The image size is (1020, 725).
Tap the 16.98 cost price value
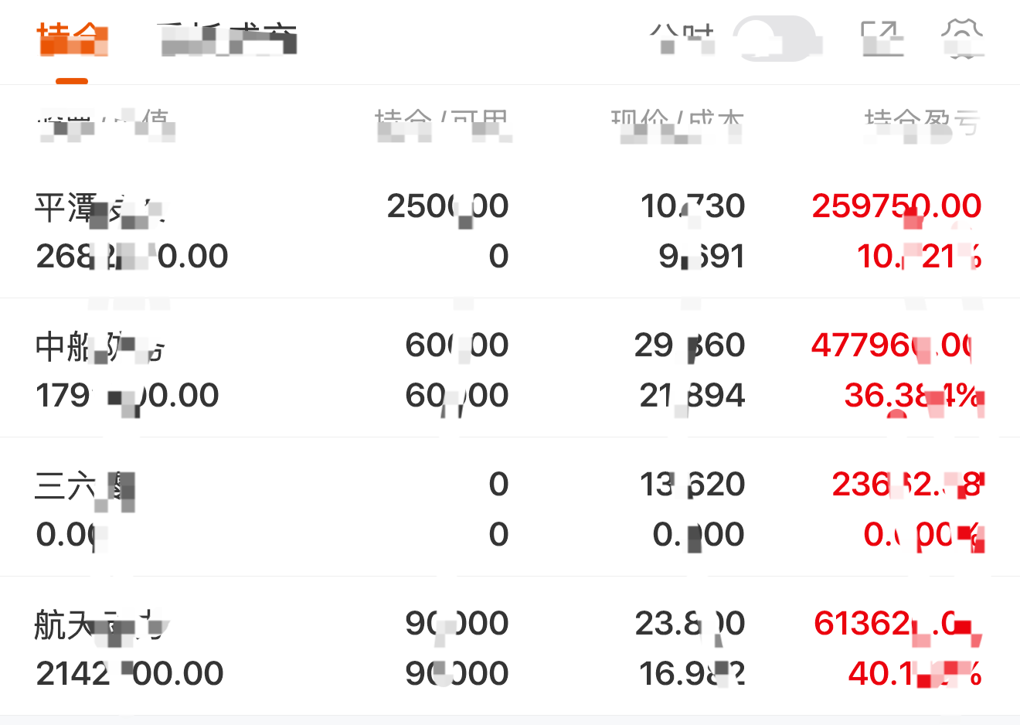coord(692,674)
